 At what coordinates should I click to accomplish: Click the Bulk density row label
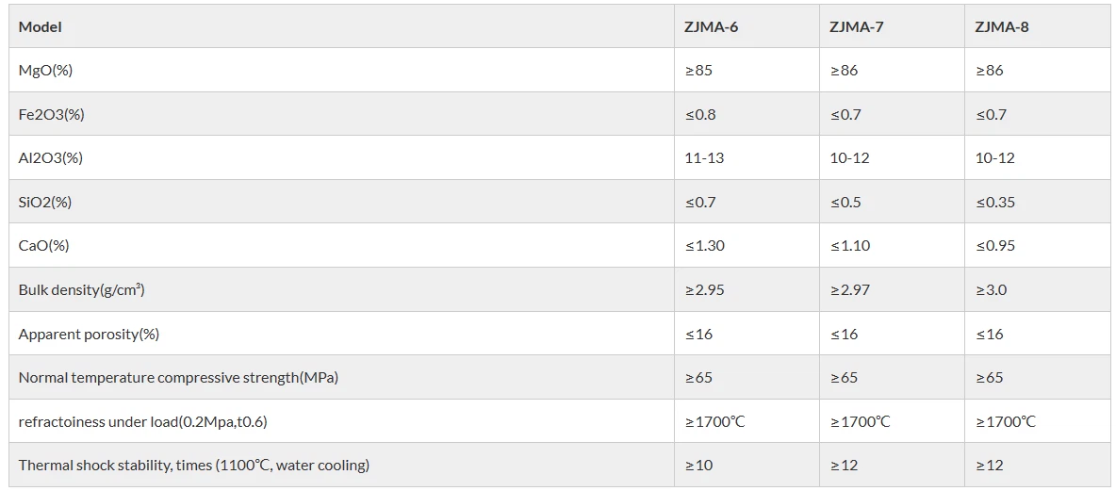pos(81,289)
